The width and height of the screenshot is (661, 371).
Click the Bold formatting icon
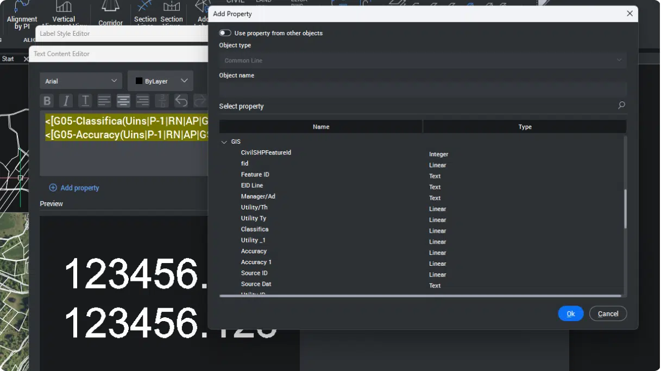pos(47,101)
